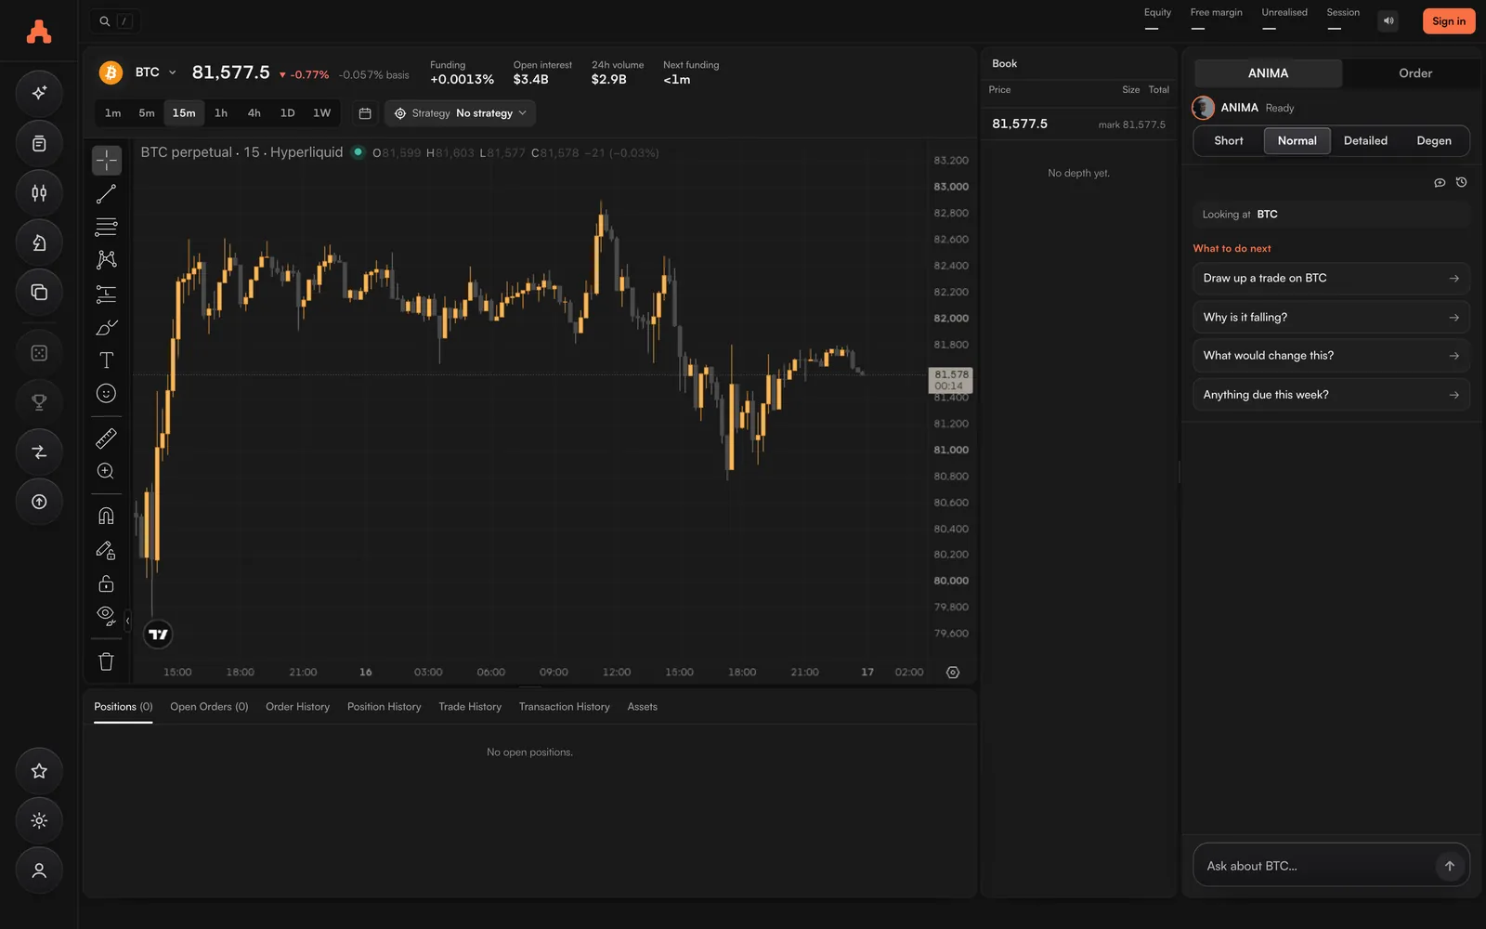The image size is (1486, 929).
Task: Select the zoom in tool
Action: [107, 471]
